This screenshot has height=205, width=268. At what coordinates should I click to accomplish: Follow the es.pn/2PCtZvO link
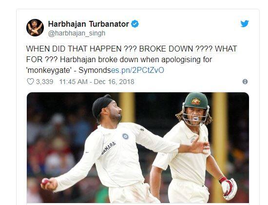coord(137,70)
